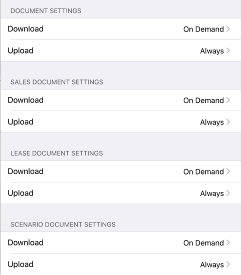The height and width of the screenshot is (275, 241).
Task: Open Download label under Lease Document Settings
Action: click(x=26, y=171)
